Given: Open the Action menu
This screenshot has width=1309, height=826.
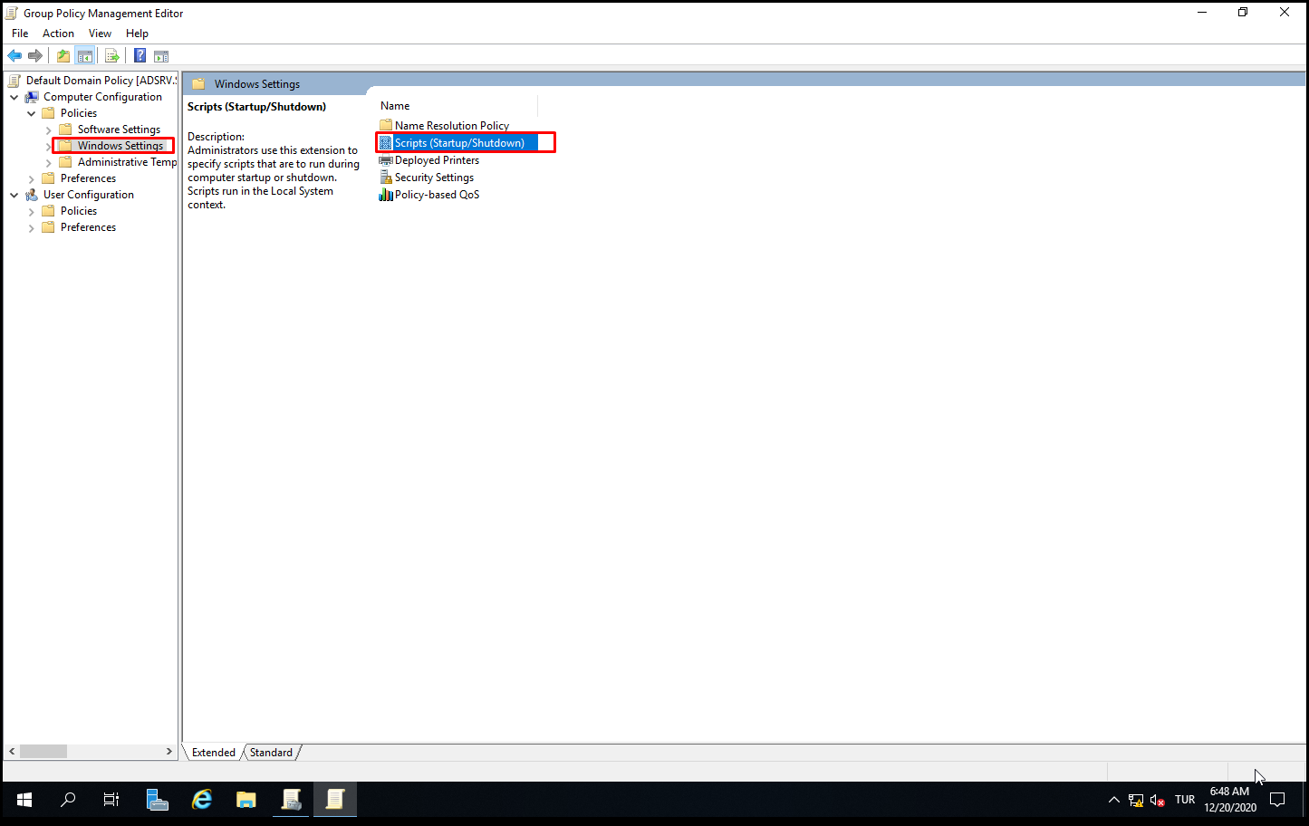Looking at the screenshot, I should click(x=58, y=34).
